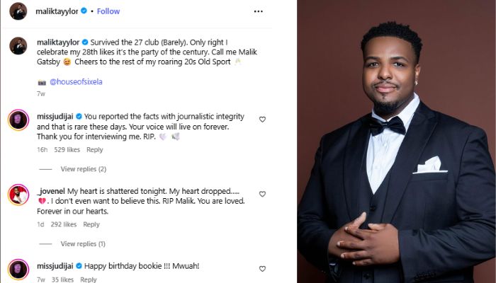Click missjudijai's avatar on the top comment
496x283 pixels.
tap(18, 120)
